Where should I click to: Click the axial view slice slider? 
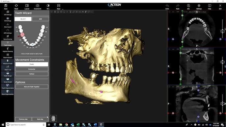point(222,31)
